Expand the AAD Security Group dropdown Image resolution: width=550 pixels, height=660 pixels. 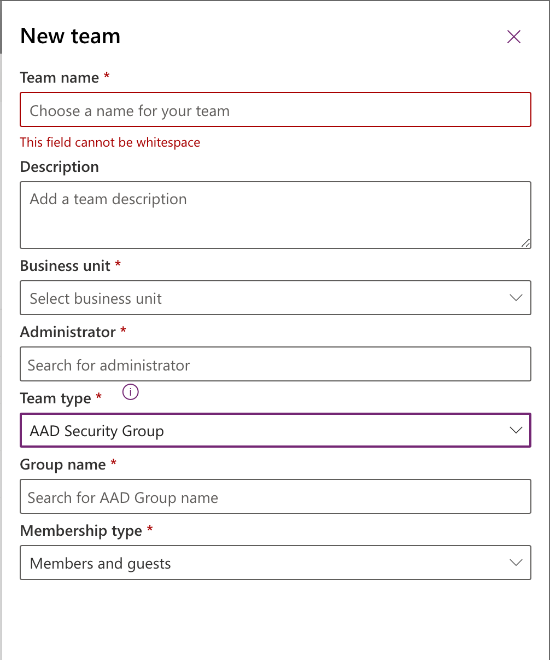point(276,430)
